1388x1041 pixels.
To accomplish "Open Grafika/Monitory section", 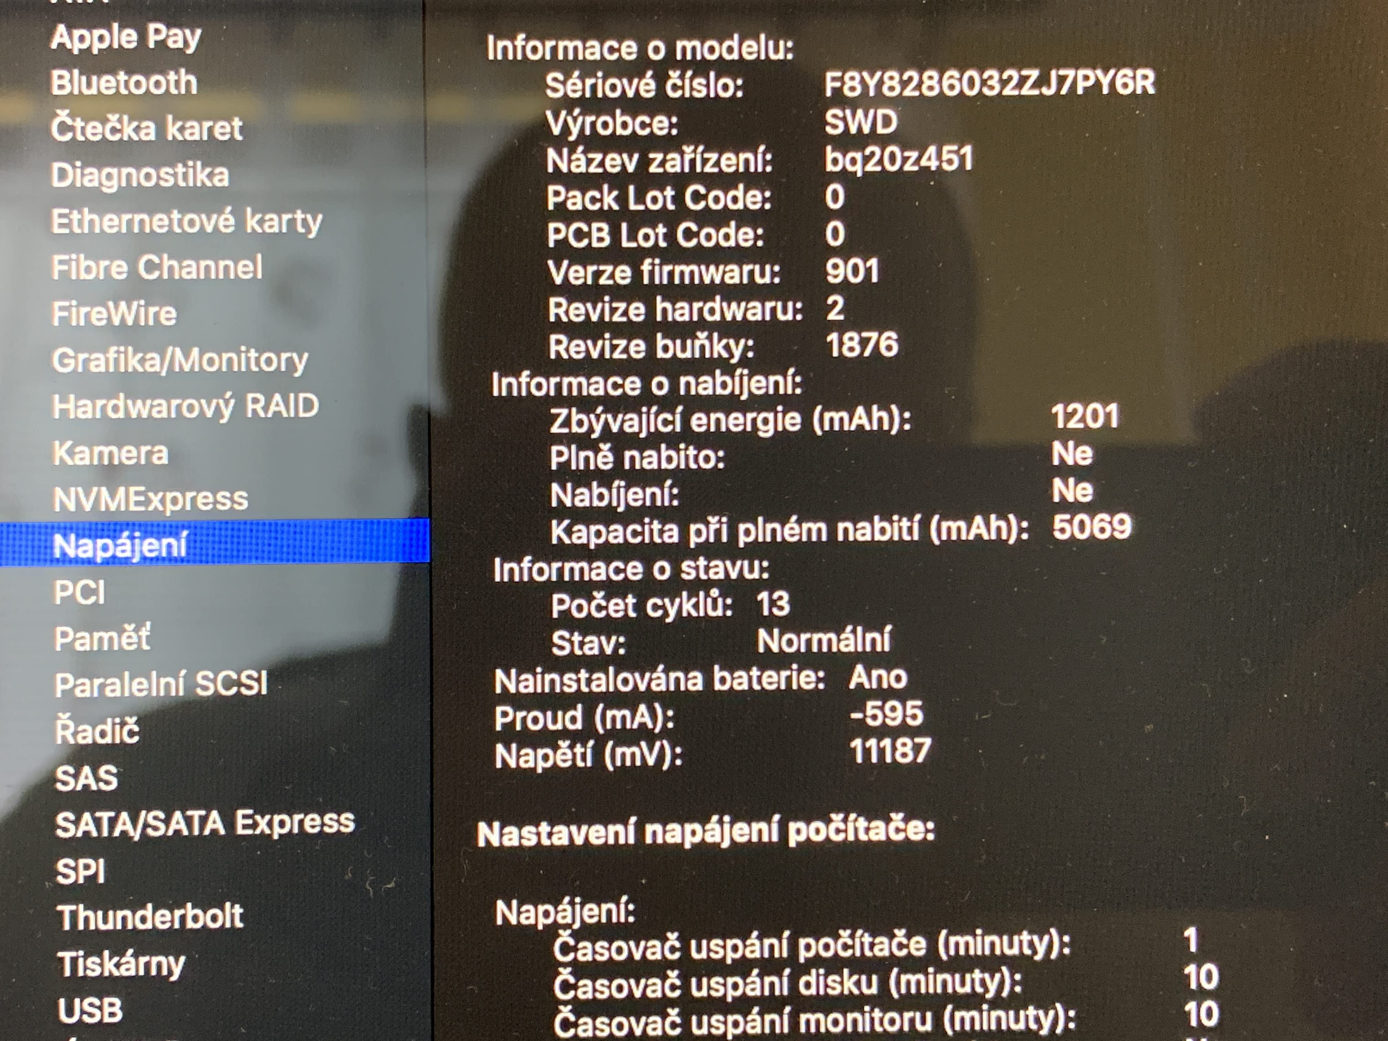I will pos(180,360).
